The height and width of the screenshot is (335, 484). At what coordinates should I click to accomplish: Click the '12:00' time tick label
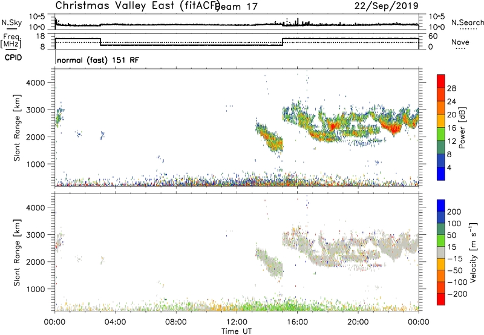coord(237,322)
